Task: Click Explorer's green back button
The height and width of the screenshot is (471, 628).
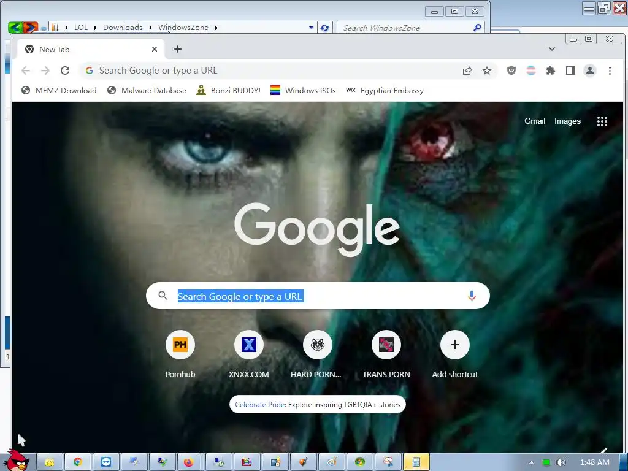Action: 15,28
